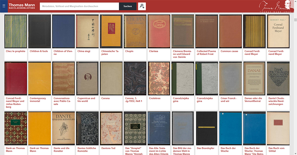Open the Das Buch der Woche: Thomas Mann cover

pyautogui.click(x=254, y=128)
